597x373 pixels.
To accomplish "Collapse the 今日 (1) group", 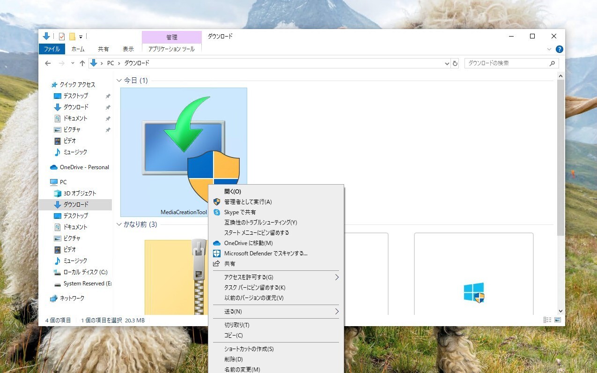I will (x=119, y=81).
